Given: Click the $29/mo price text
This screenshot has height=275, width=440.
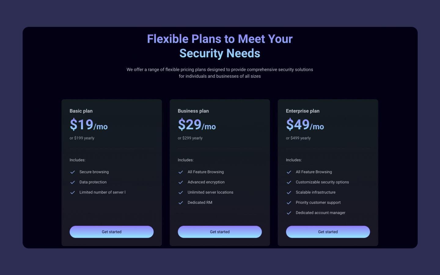Looking at the screenshot, I should 197,125.
